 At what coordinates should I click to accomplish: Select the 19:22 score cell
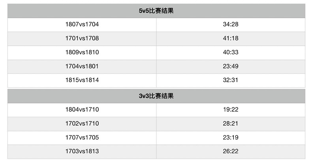click(231, 110)
